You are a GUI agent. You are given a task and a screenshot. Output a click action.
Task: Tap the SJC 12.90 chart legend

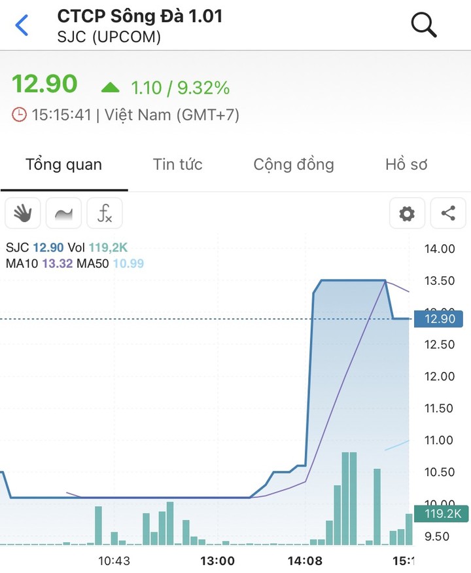tap(35, 248)
